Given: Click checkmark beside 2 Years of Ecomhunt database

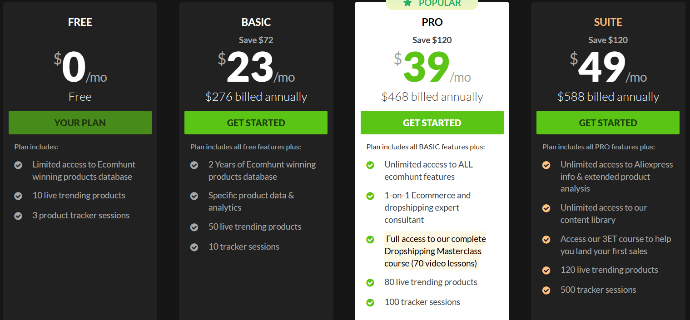Looking at the screenshot, I should click(194, 165).
